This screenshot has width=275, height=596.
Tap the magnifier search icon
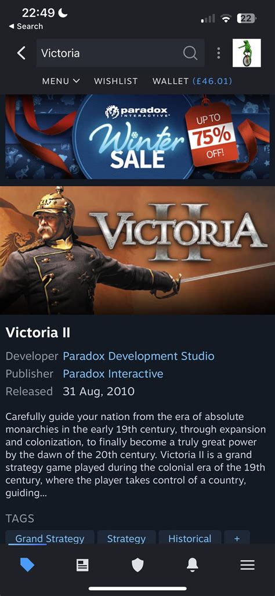click(190, 53)
